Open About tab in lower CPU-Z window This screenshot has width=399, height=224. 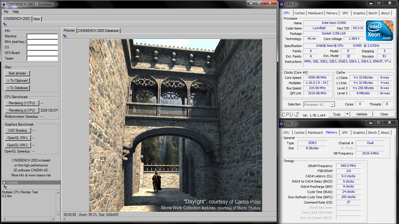(x=385, y=133)
